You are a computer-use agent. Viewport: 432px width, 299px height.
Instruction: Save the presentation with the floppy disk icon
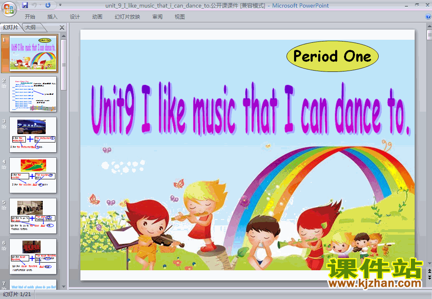25,5
